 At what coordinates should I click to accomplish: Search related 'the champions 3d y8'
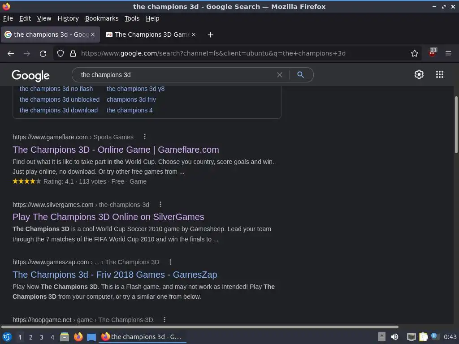click(x=135, y=89)
